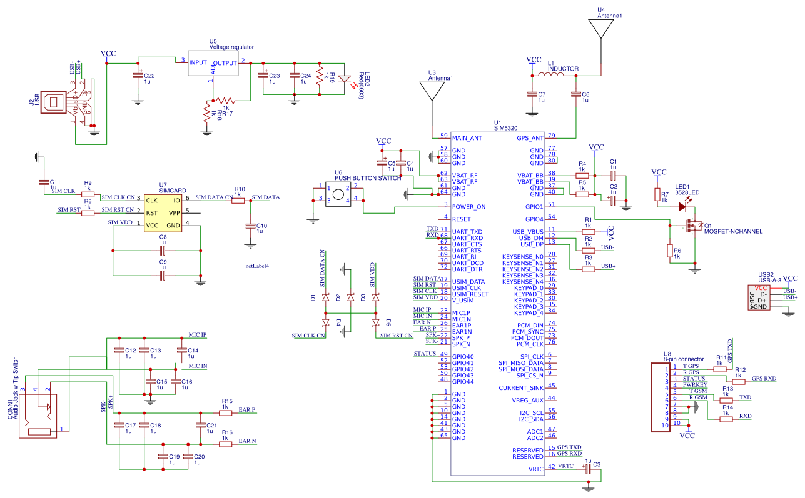Click the PCM_SYNC pin label
Viewport: 805px width, 498px height.
[x=529, y=332]
